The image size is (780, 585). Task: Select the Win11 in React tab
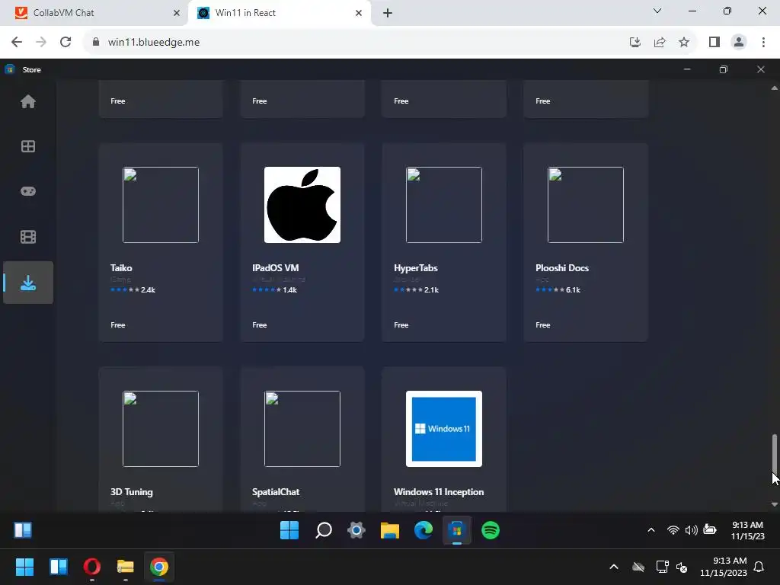(280, 13)
